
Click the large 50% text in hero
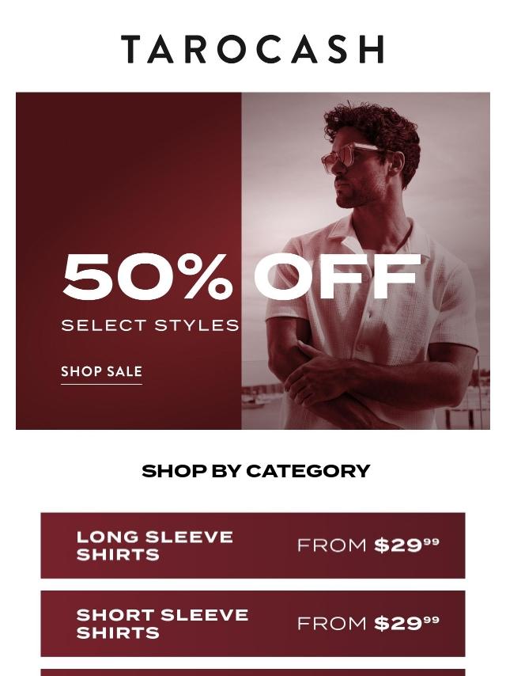147,277
